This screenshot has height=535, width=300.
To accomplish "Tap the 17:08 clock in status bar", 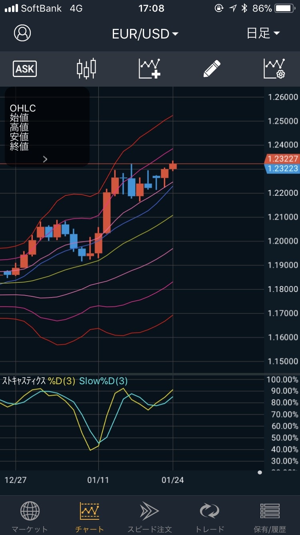I will click(x=151, y=8).
